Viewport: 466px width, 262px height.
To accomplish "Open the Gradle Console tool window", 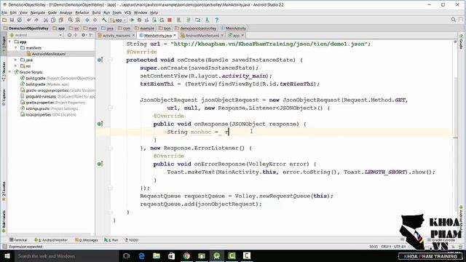I will 441,239.
